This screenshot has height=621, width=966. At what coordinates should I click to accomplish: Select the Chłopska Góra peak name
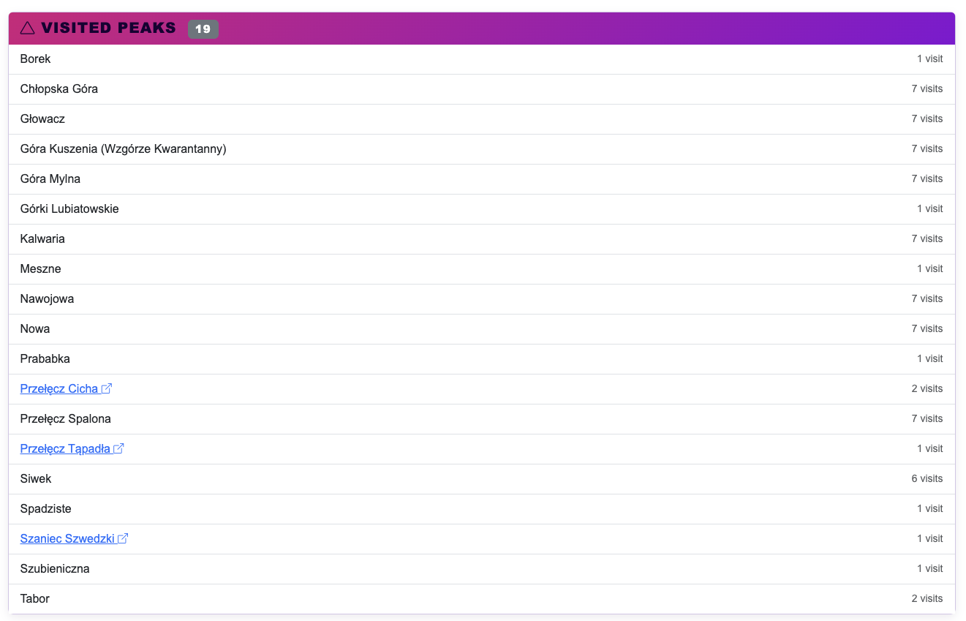click(x=59, y=89)
